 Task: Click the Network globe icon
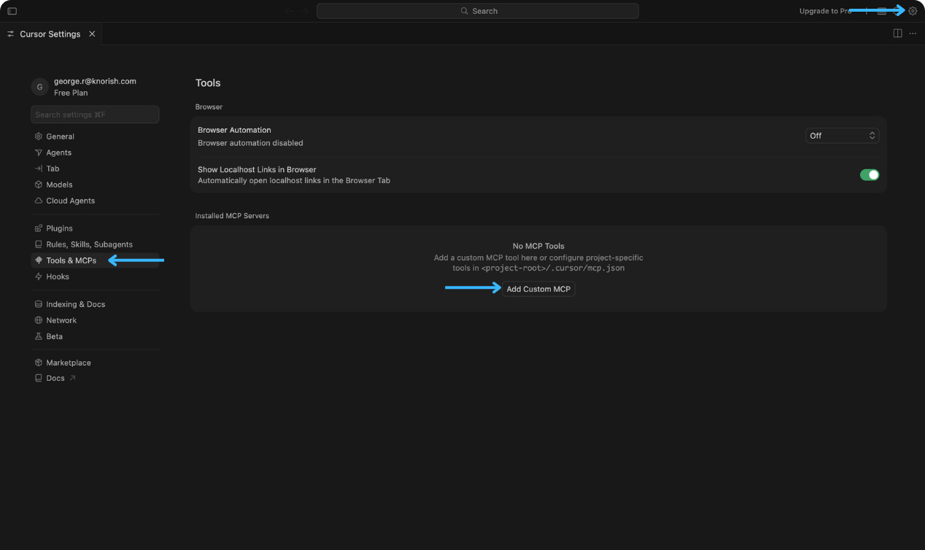point(39,320)
